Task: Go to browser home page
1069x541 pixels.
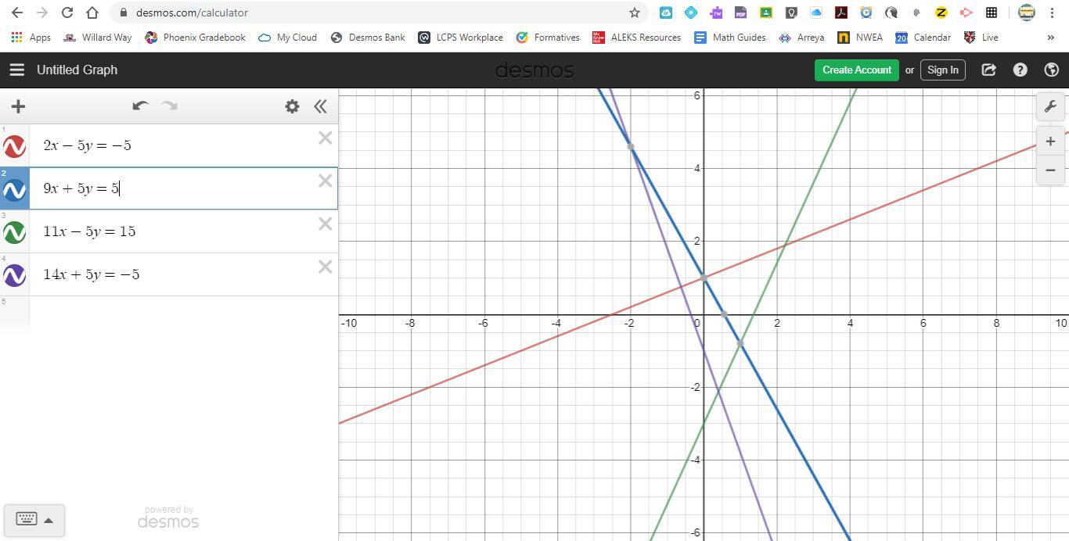Action: pos(92,13)
